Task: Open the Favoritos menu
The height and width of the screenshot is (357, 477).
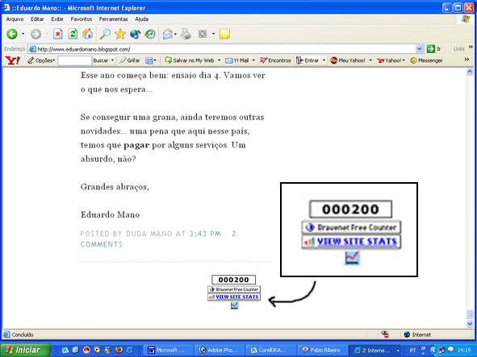Action: click(82, 19)
